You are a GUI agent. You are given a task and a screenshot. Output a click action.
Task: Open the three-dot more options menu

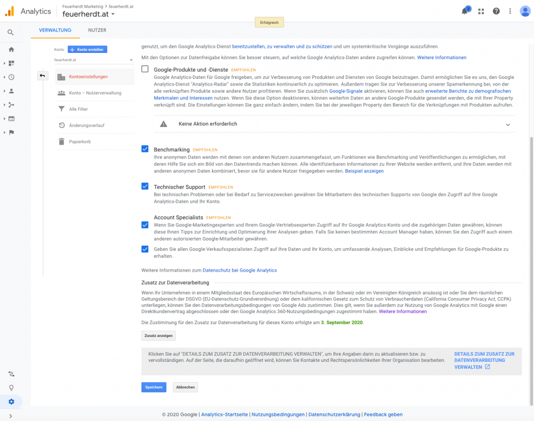click(510, 11)
